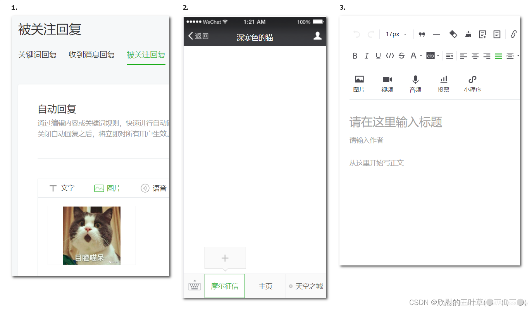Select the 天空之城 menu item
The width and height of the screenshot is (532, 310).
(x=309, y=286)
